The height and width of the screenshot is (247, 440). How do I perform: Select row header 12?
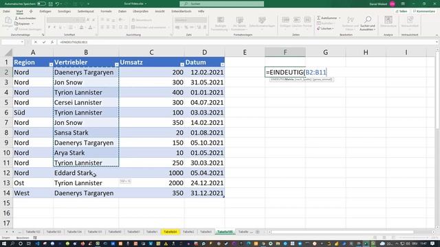(6, 173)
